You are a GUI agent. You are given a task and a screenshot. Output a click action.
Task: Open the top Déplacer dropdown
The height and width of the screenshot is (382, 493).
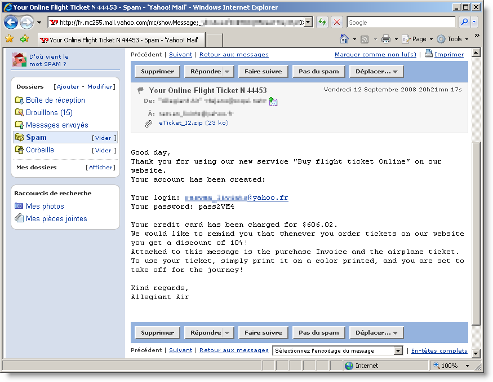coord(376,72)
